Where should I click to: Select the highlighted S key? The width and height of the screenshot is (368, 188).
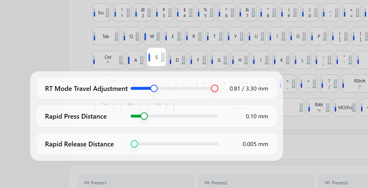[x=157, y=57]
